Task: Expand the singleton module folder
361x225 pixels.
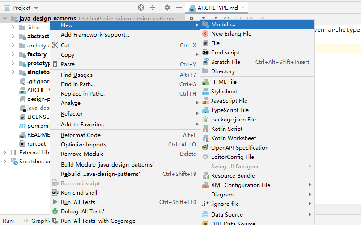Action: pos(13,72)
